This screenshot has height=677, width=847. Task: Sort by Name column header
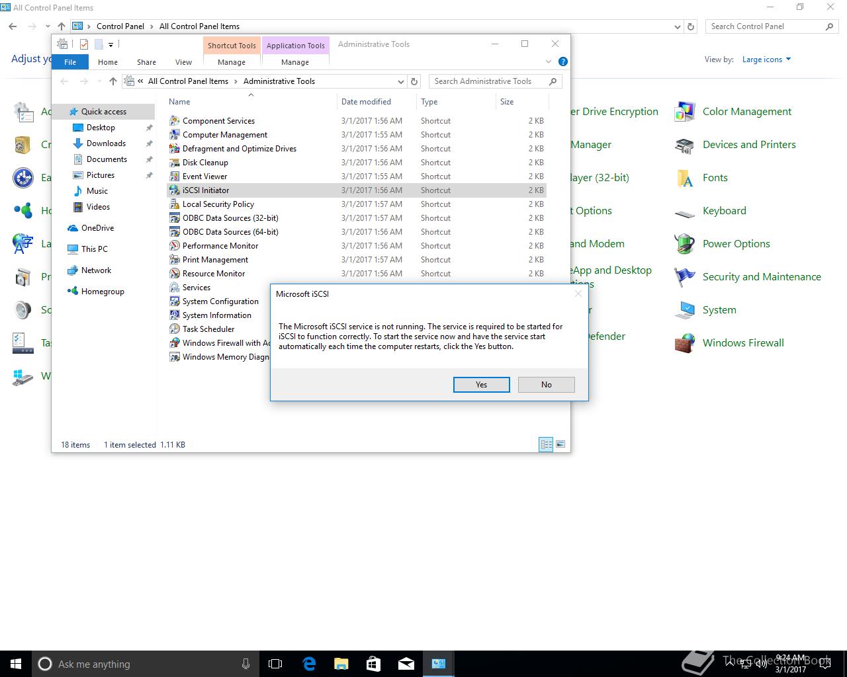tap(179, 102)
